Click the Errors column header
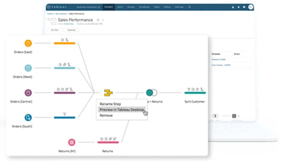This screenshot has width=287, height=165. (237, 54)
